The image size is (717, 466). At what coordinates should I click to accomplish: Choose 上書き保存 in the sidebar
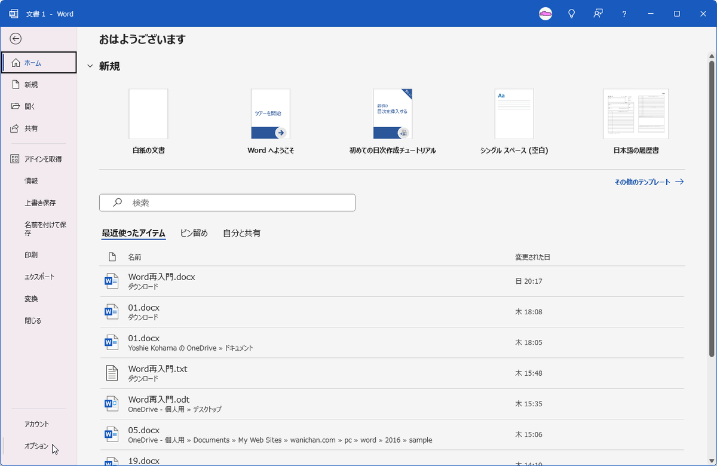point(39,203)
